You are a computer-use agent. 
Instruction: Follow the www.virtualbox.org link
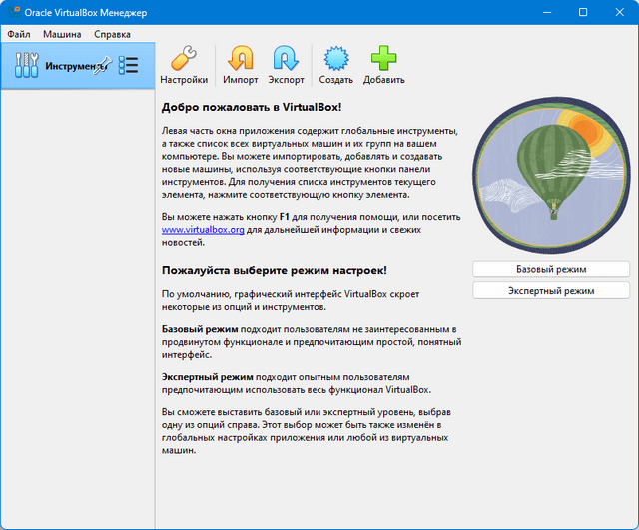pos(201,229)
